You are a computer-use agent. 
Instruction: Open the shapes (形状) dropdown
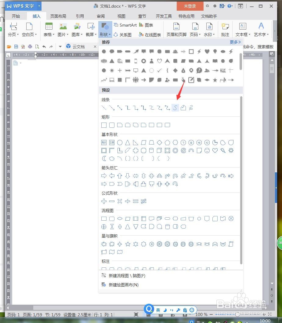105,30
